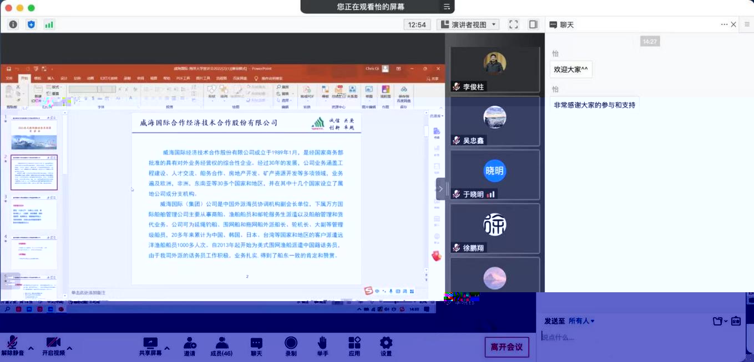Screen dimensions: 754x362
Task: Open the 插入 tab in shared PowerPoint
Action: click(x=51, y=78)
